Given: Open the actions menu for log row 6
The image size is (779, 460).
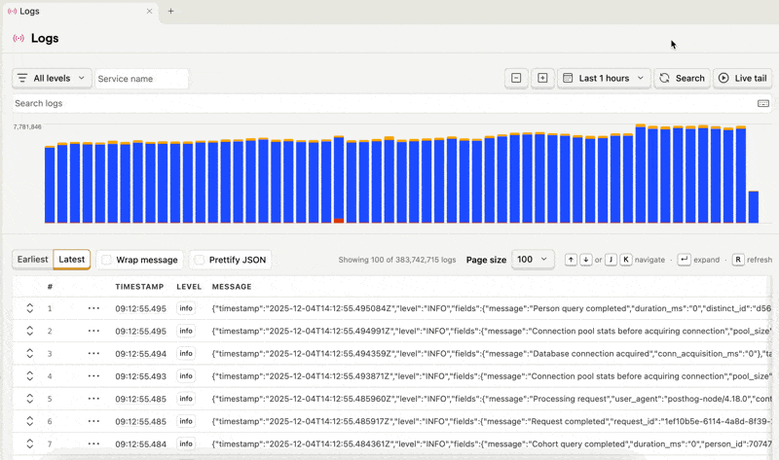Looking at the screenshot, I should (x=93, y=421).
